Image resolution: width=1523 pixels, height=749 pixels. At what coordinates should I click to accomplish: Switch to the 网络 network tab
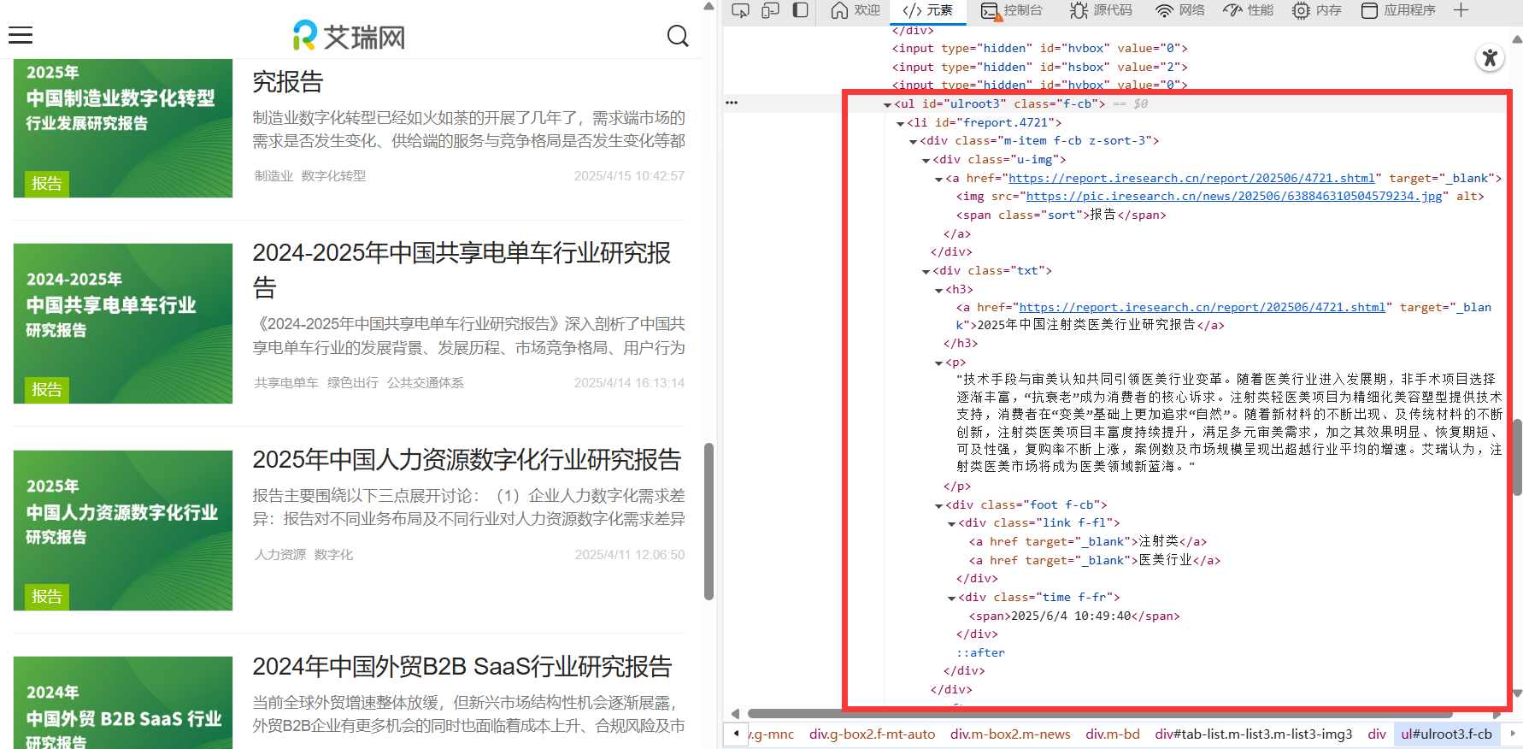pos(1179,10)
